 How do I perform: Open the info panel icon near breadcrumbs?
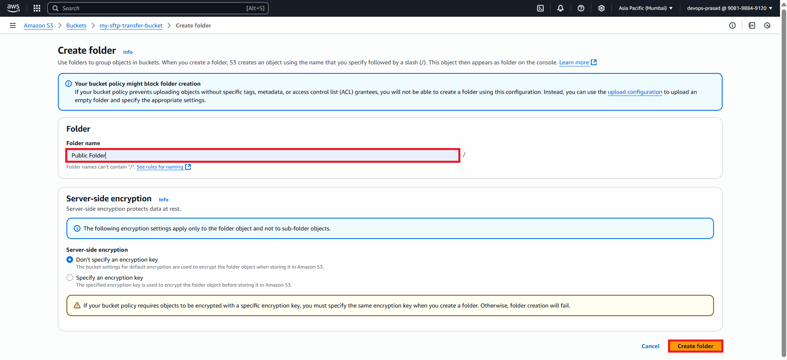[732, 25]
